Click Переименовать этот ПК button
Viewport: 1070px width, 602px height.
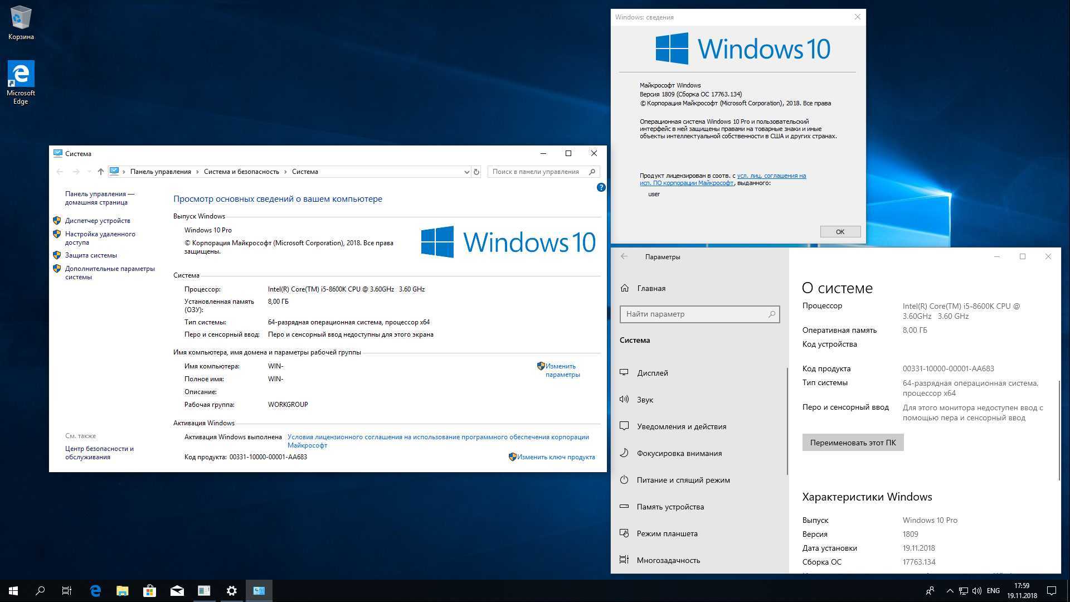(853, 443)
